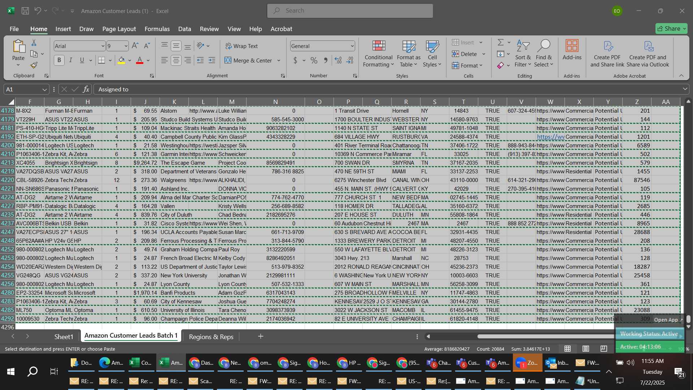Click Increase Decimal icon
Screen dimensions: 693x390
tap(338, 60)
